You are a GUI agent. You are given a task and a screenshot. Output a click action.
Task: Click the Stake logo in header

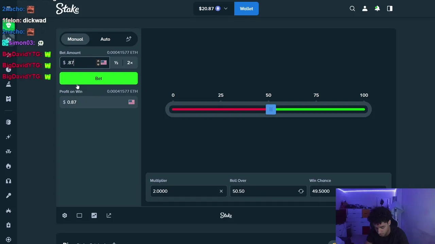67,8
